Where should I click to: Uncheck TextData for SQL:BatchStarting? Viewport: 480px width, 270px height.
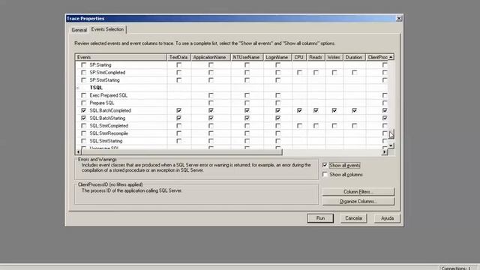coord(178,118)
